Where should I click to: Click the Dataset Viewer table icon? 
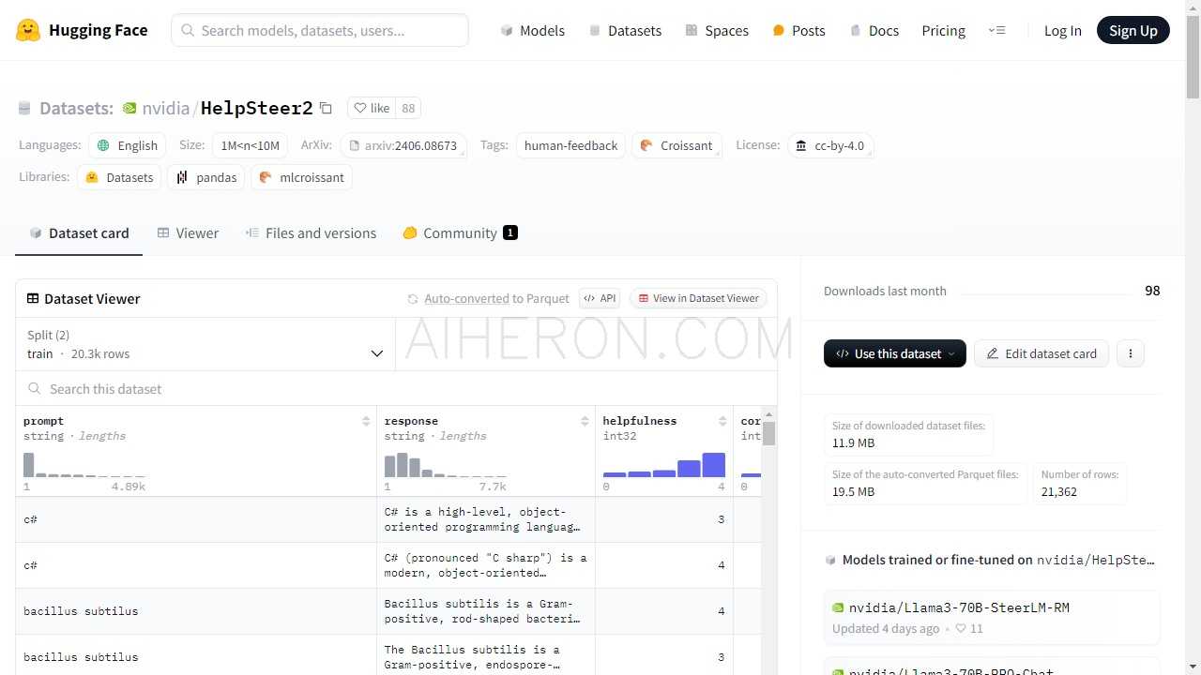tap(33, 298)
